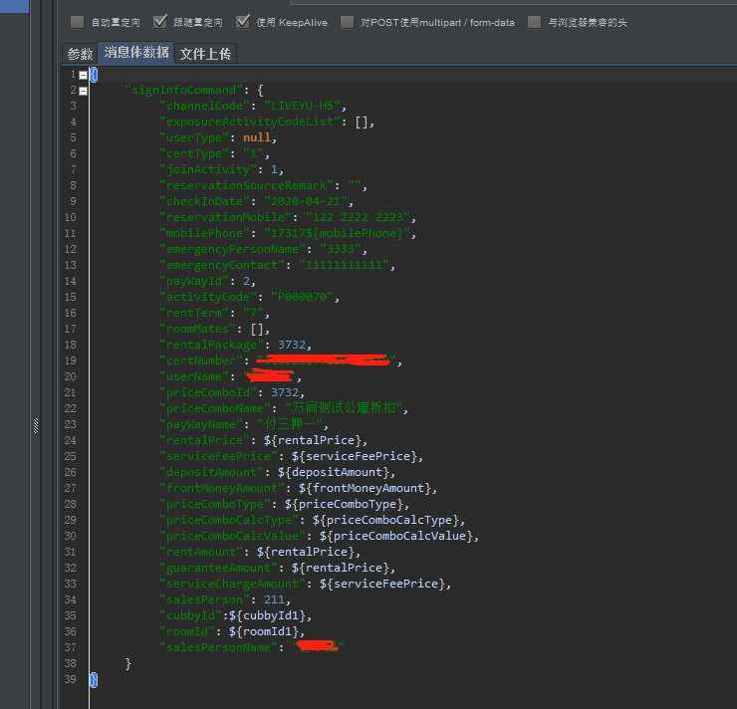Click the "channelCode" key on line 3
Viewport: 737px width, 709px height.
[205, 106]
